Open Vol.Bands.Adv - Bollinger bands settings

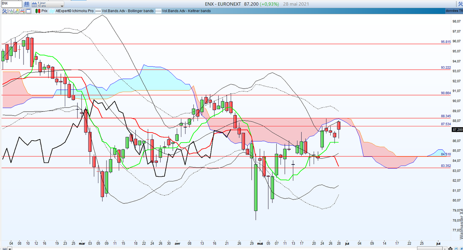pos(128,11)
